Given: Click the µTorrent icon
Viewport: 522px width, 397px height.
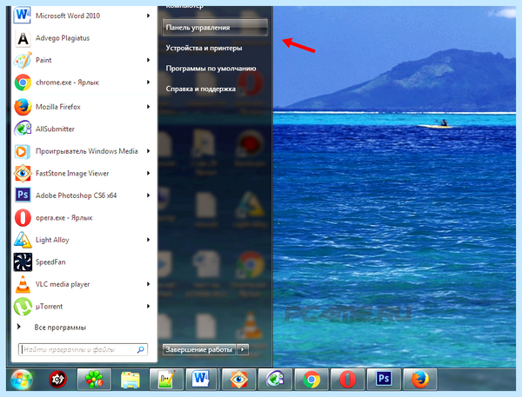Looking at the screenshot, I should pos(23,307).
